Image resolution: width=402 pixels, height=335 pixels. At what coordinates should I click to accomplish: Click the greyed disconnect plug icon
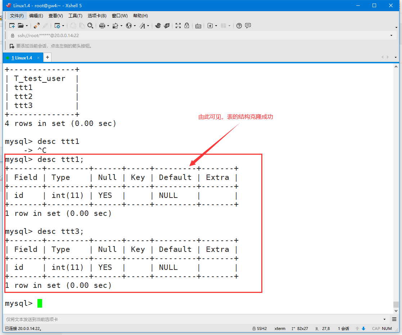[x=45, y=26]
